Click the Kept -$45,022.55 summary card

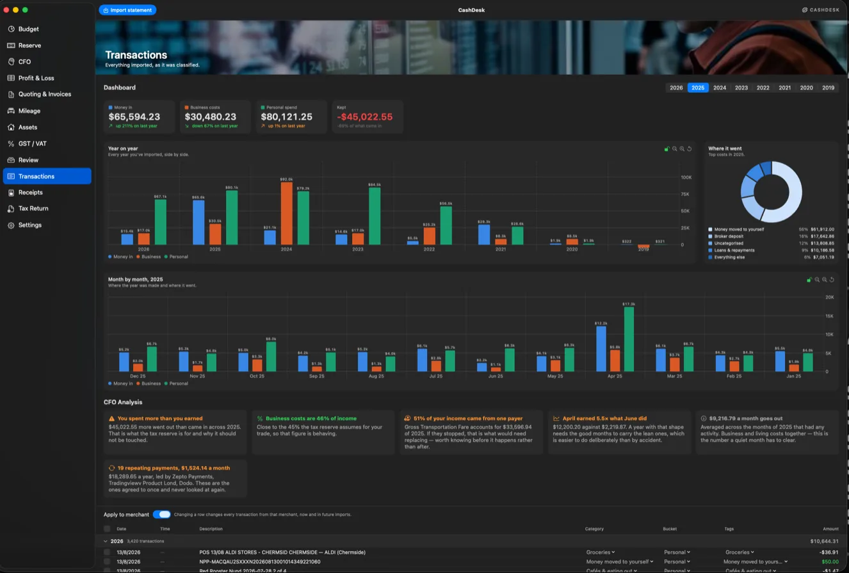[368, 117]
